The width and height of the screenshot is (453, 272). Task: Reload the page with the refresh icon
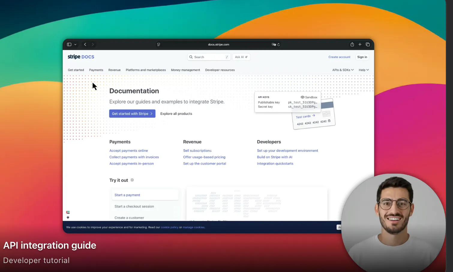[279, 45]
